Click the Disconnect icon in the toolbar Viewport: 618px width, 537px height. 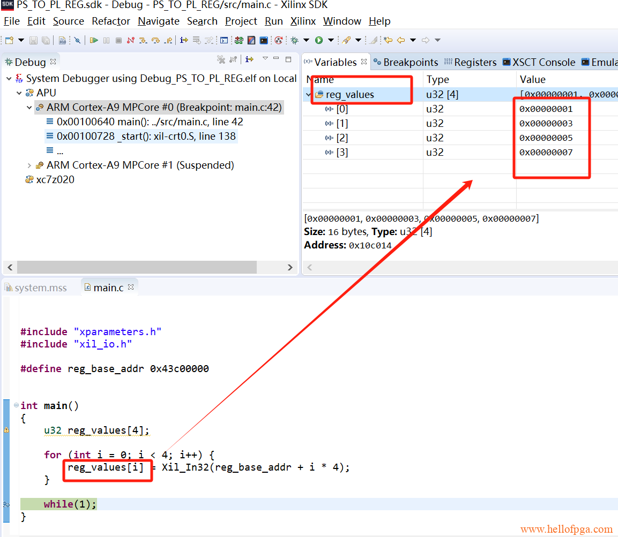130,40
